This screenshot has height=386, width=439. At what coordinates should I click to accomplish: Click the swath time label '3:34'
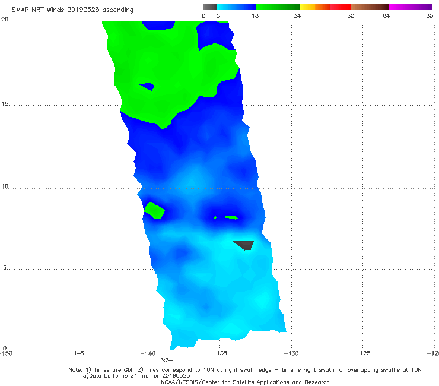tap(166, 360)
